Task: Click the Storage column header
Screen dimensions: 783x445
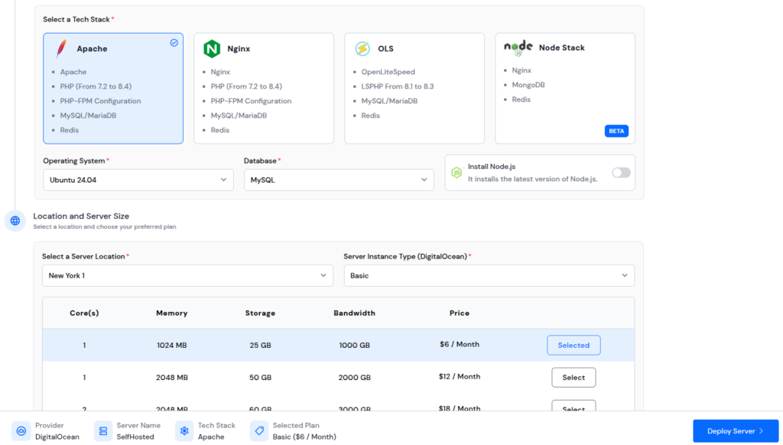Action: coord(260,313)
